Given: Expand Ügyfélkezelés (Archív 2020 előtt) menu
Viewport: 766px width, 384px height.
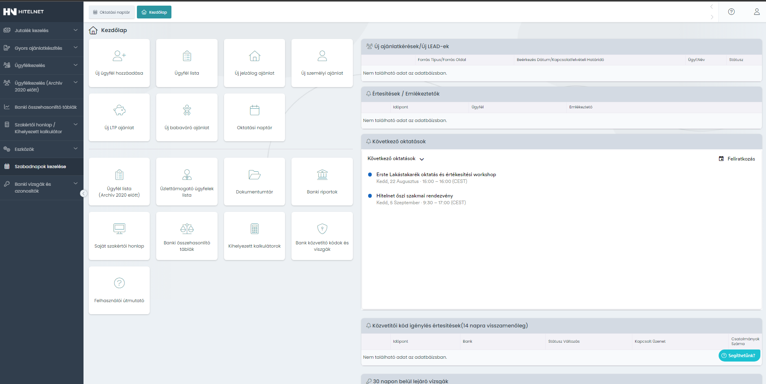Looking at the screenshot, I should pyautogui.click(x=75, y=82).
